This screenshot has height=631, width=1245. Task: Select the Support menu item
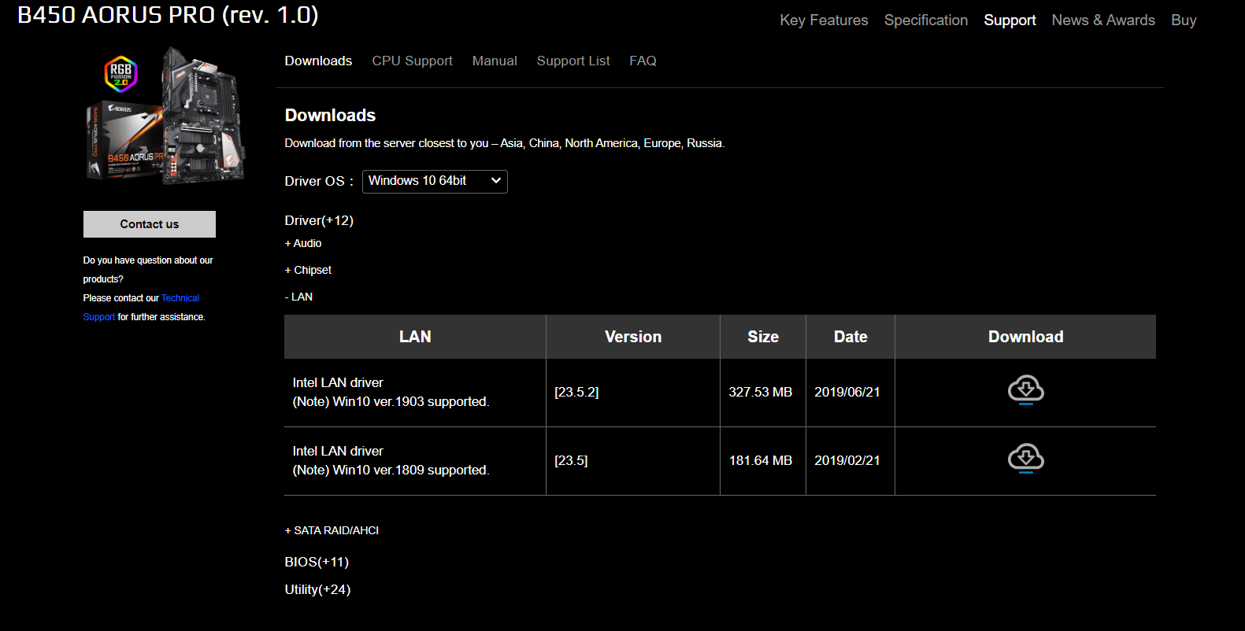tap(1010, 20)
